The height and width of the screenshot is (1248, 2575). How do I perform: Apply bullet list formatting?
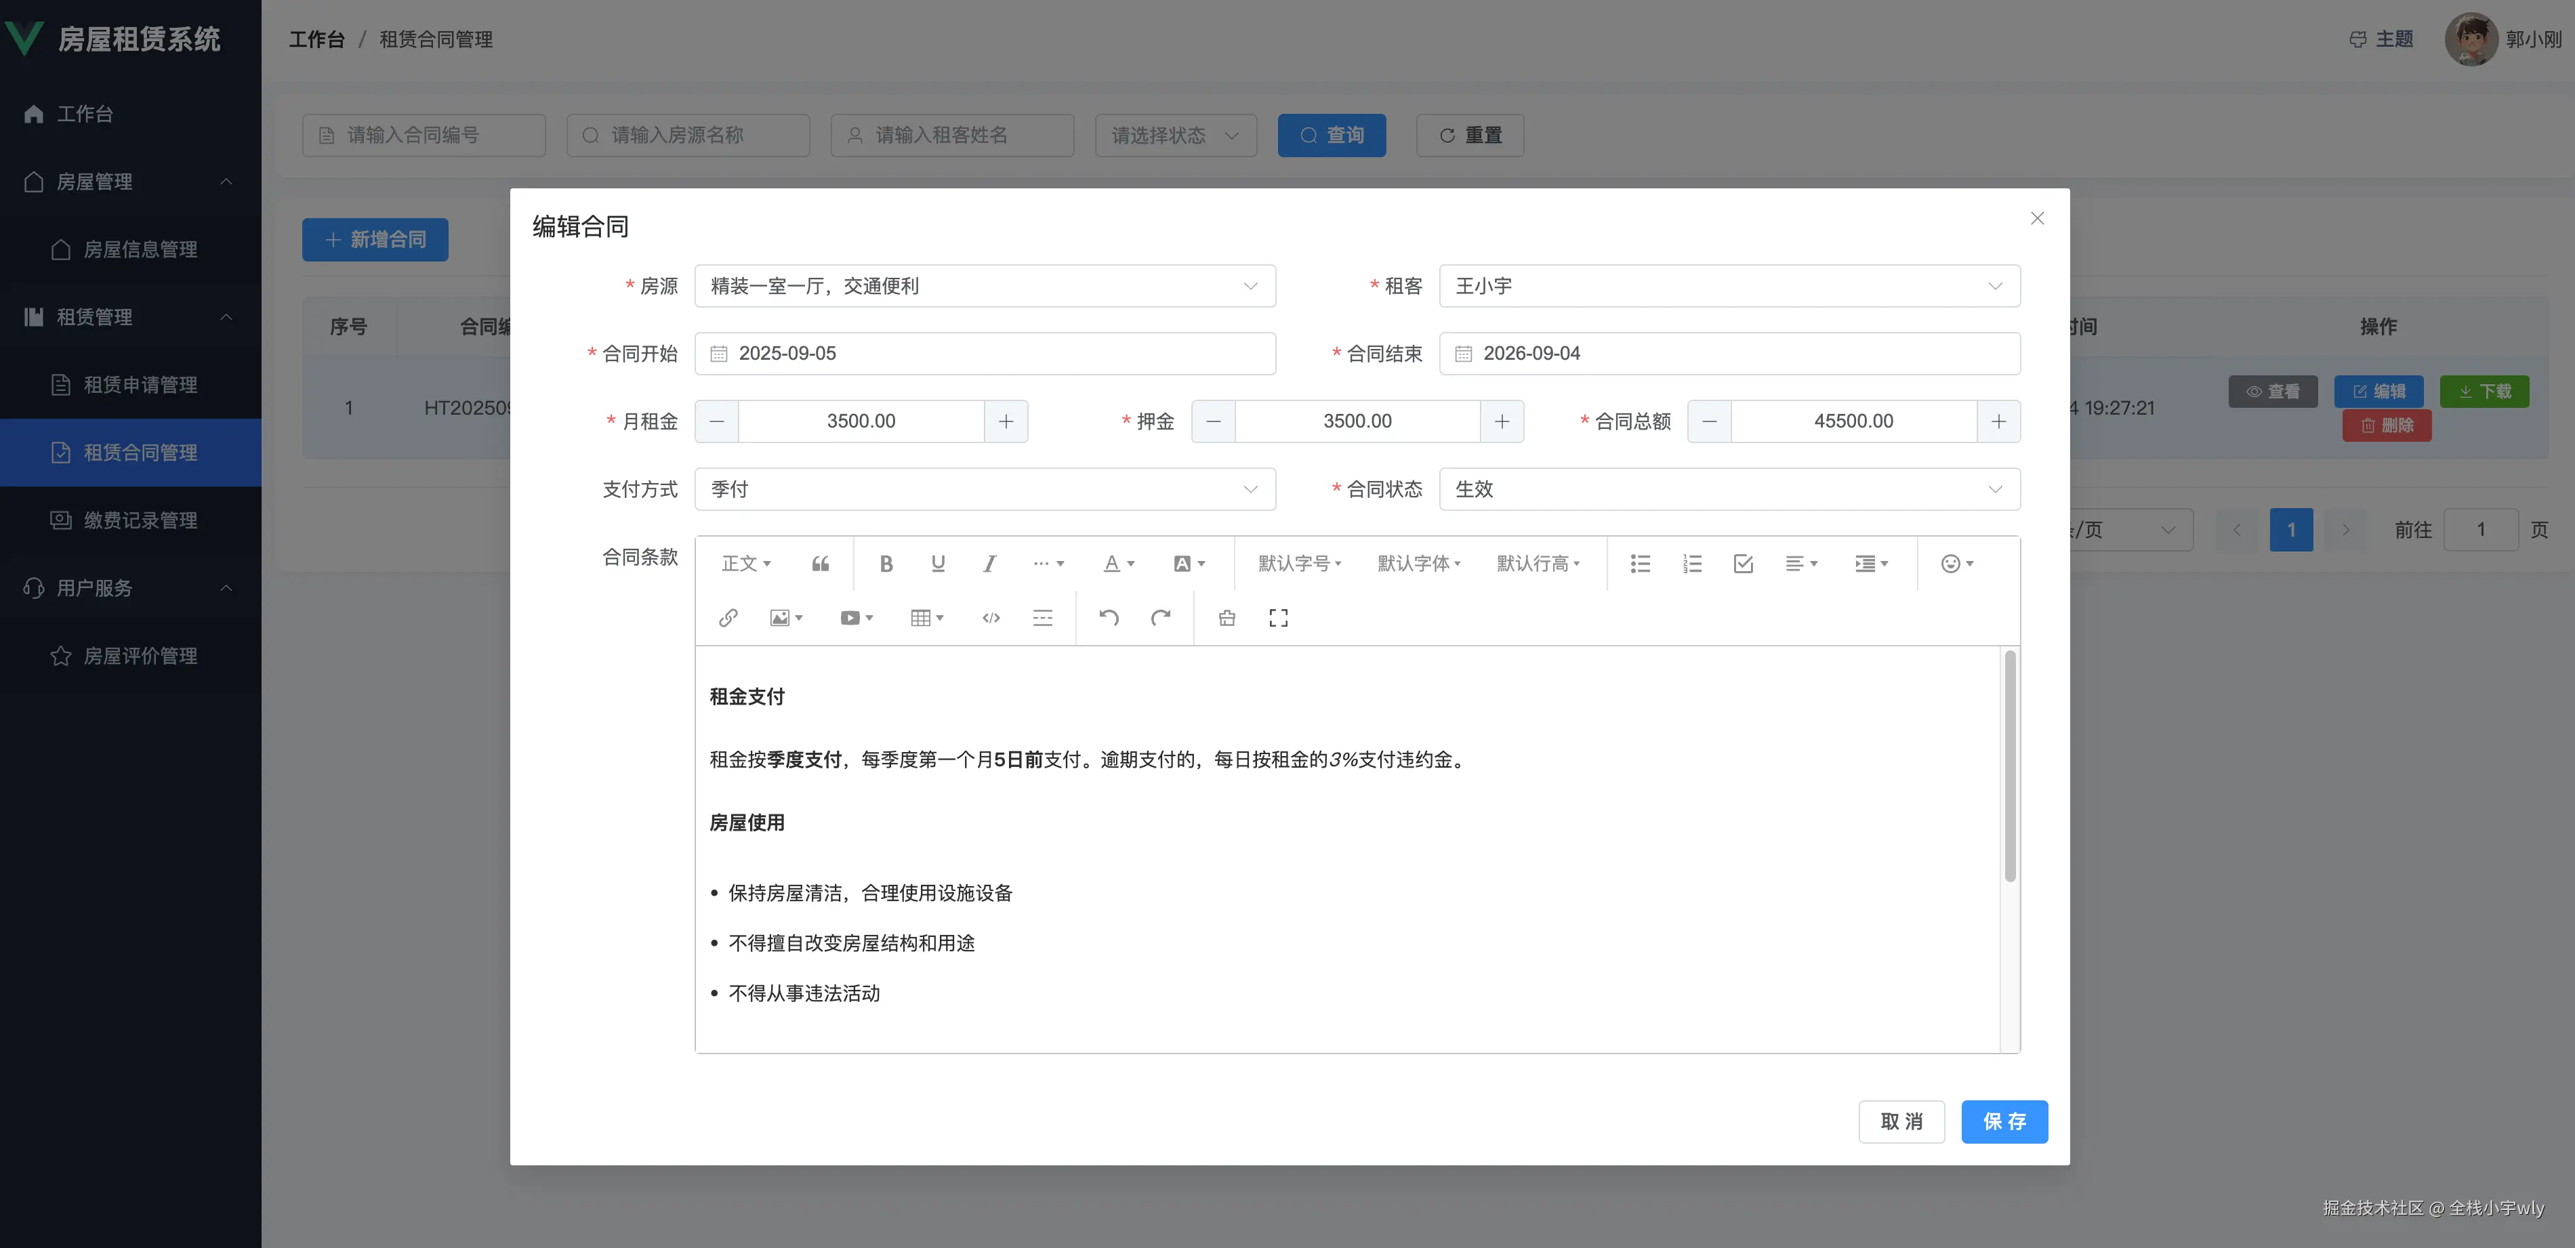(1641, 564)
